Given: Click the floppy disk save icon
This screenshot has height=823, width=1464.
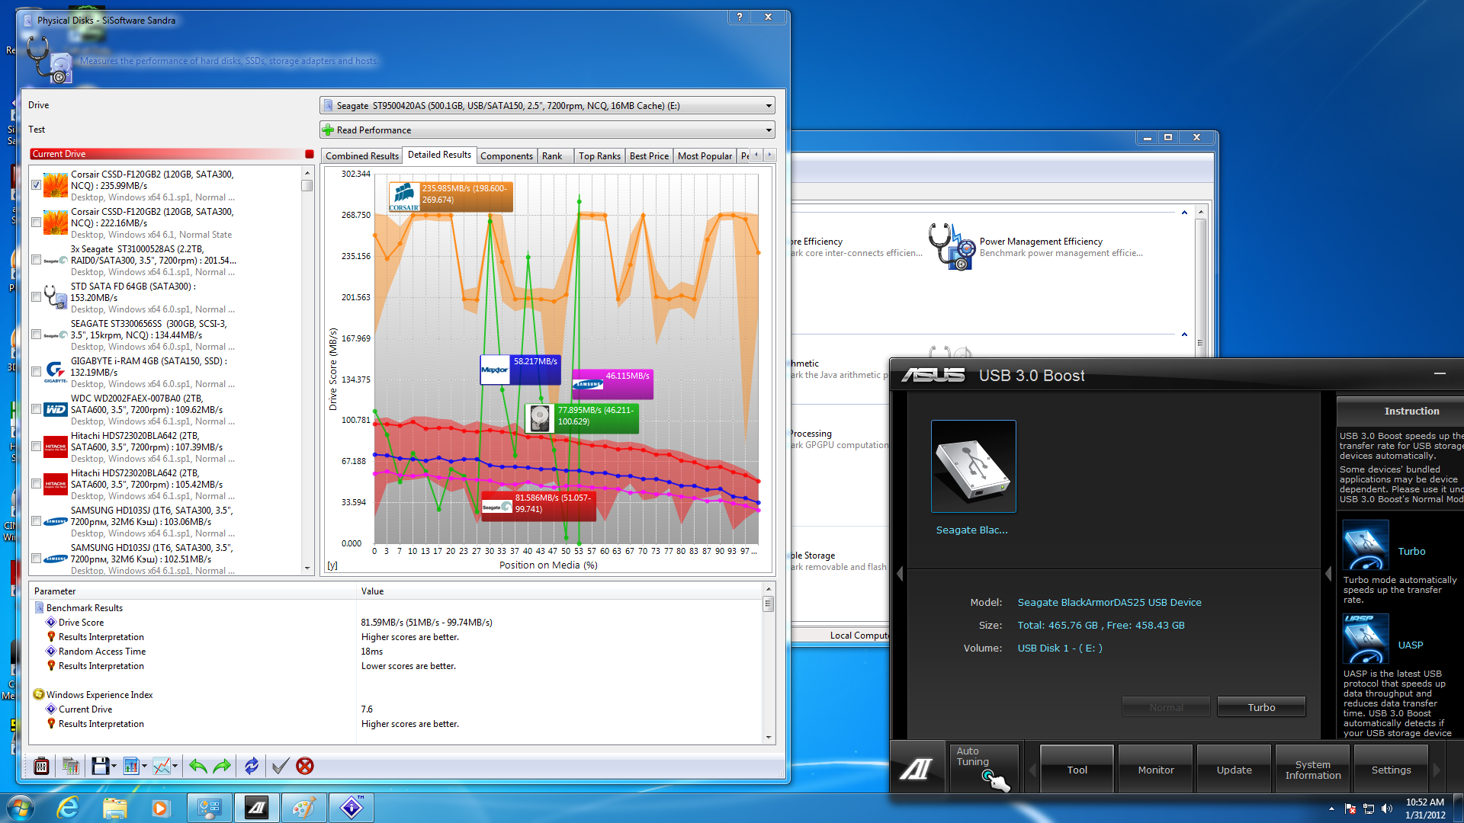Looking at the screenshot, I should 99,766.
